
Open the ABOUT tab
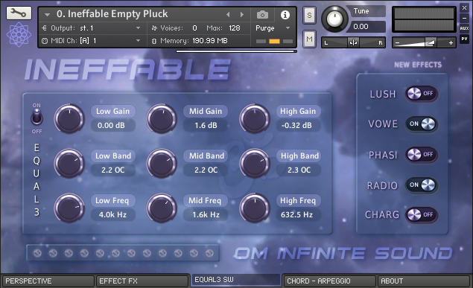[424, 281]
